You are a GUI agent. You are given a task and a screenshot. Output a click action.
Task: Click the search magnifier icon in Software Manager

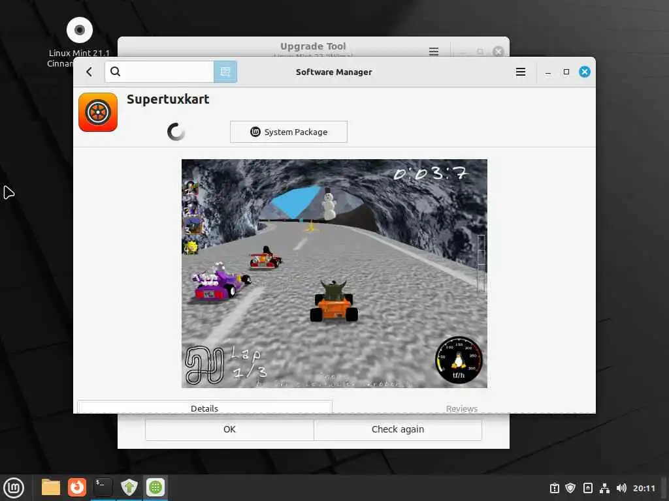point(115,72)
